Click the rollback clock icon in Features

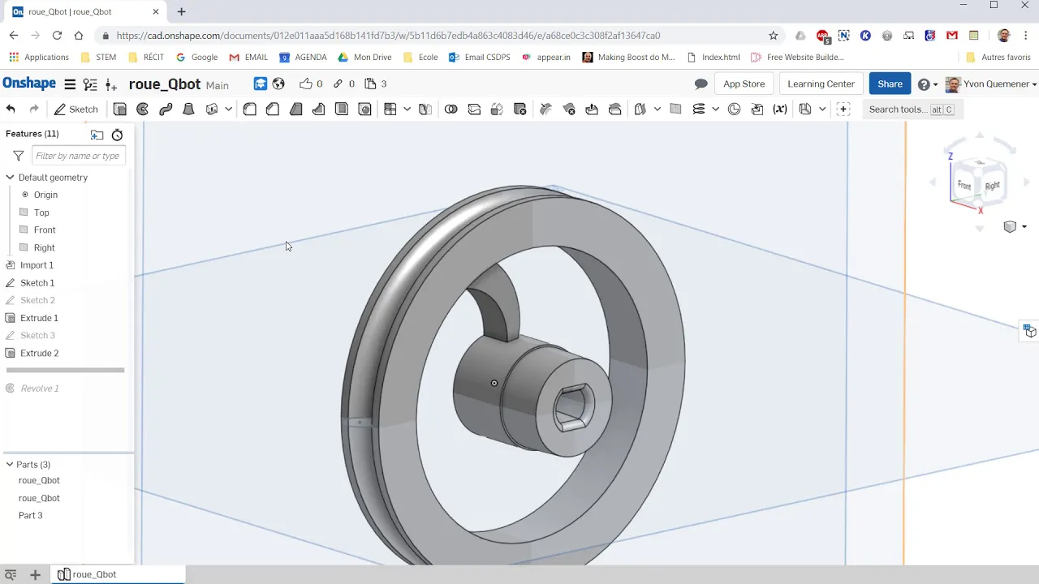pyautogui.click(x=118, y=135)
